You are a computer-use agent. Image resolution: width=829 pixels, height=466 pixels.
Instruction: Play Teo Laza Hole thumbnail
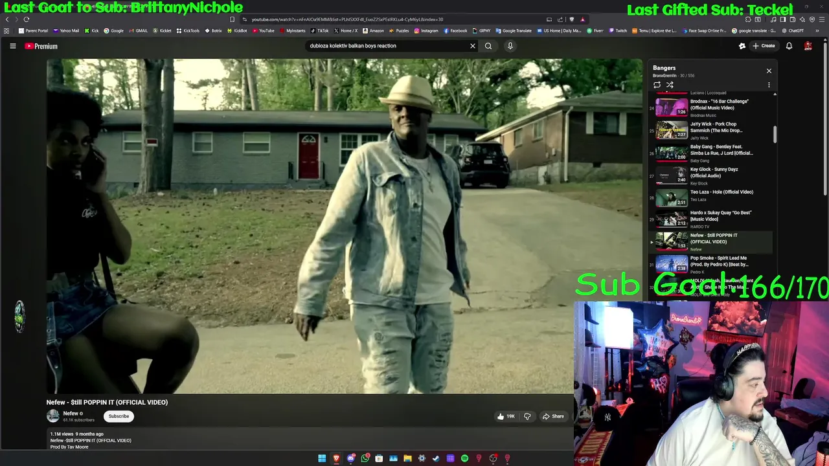pos(672,197)
